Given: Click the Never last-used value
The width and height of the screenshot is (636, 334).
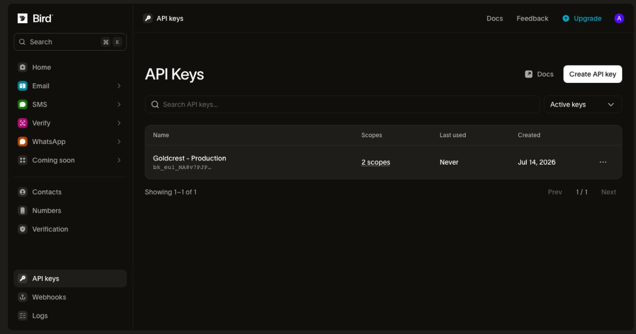Looking at the screenshot, I should 449,163.
